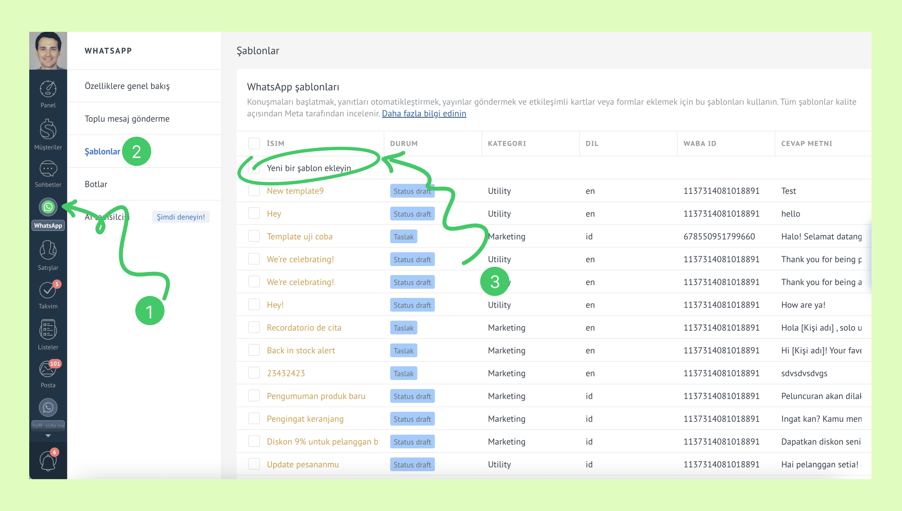902x511 pixels.
Task: Click the notification bell icon
Action: [48, 461]
